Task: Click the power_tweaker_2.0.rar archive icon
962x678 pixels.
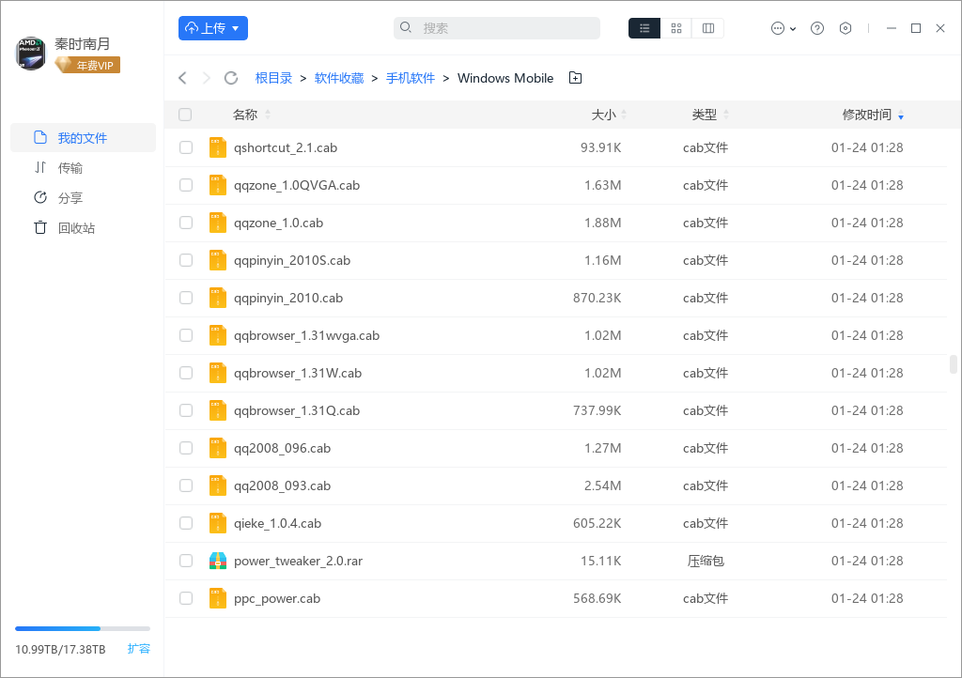Action: (218, 561)
